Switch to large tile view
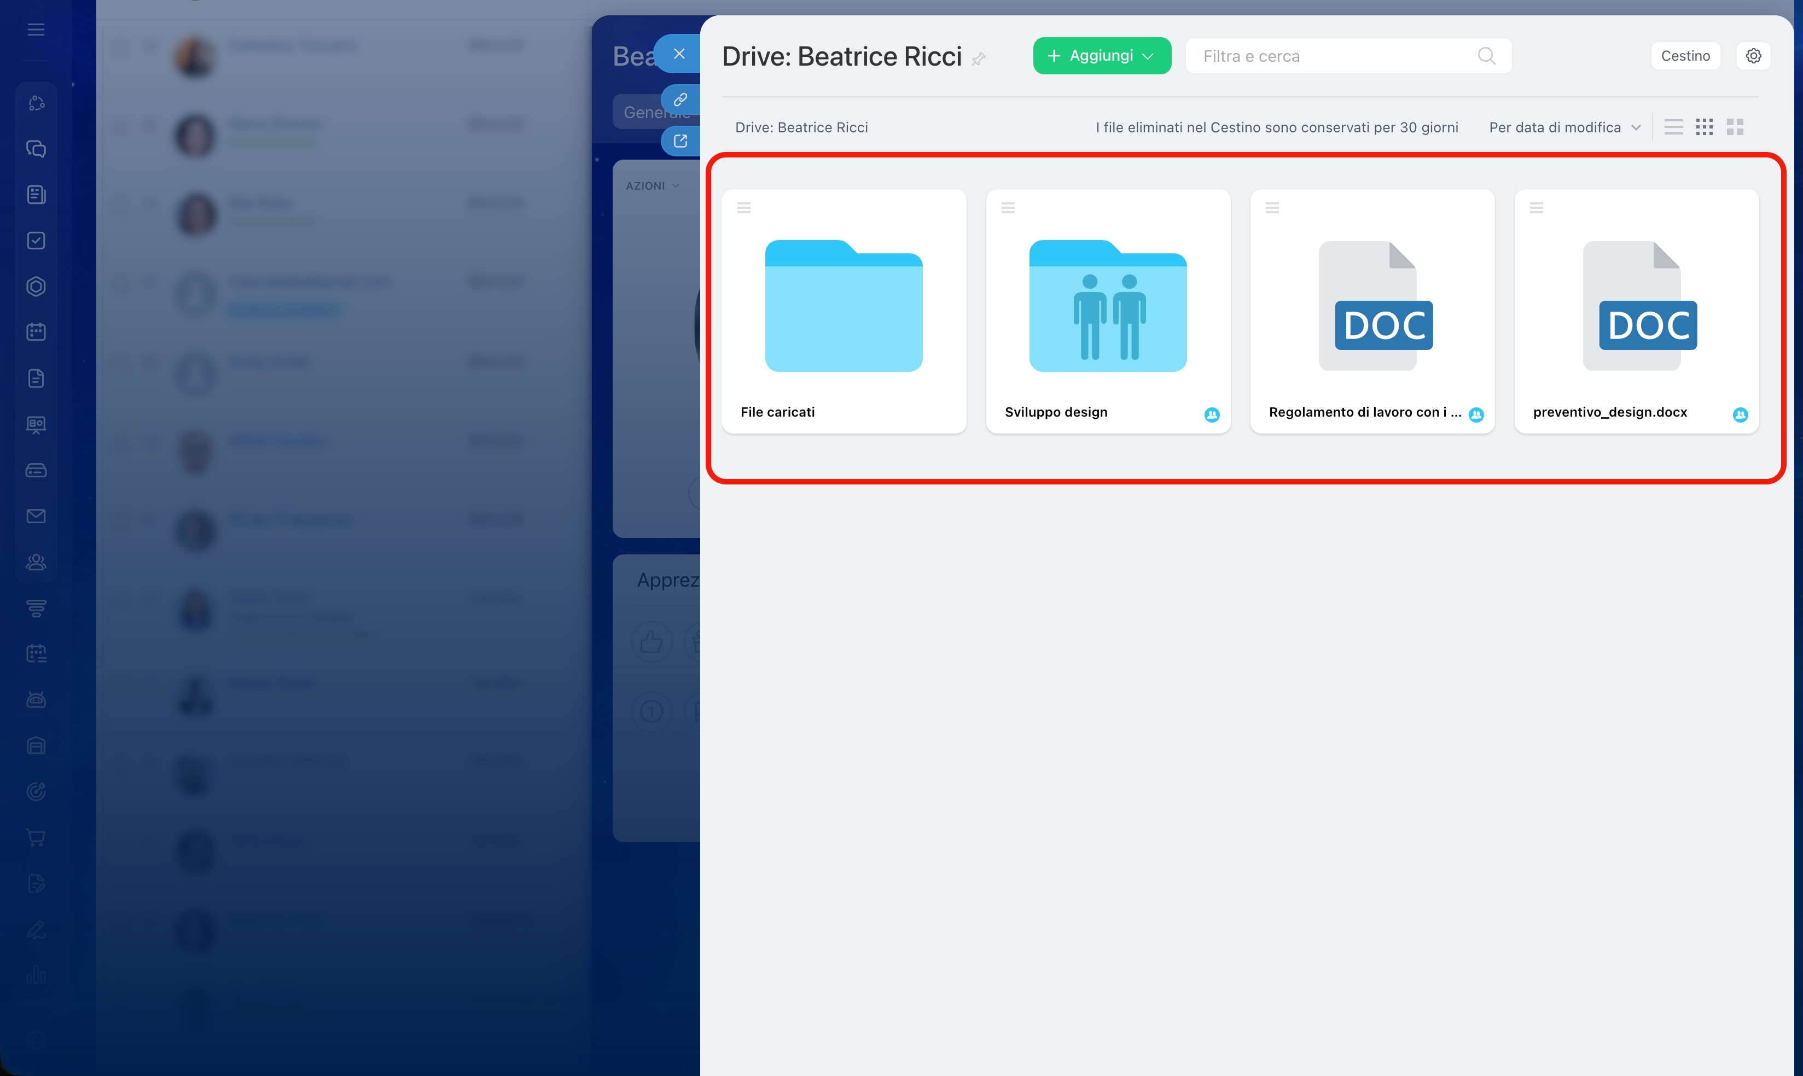This screenshot has width=1803, height=1076. (1734, 127)
